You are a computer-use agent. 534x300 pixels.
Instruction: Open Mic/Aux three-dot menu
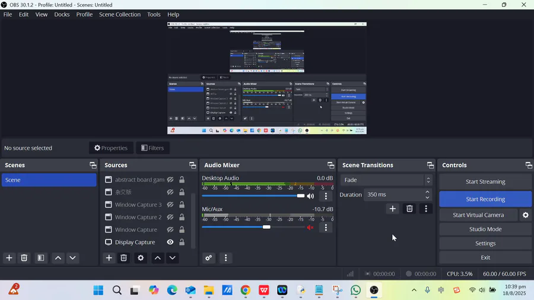326,227
